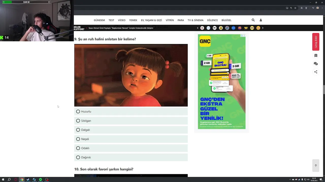Open the user account icon in site header
This screenshot has width=325, height=182.
click(261, 20)
